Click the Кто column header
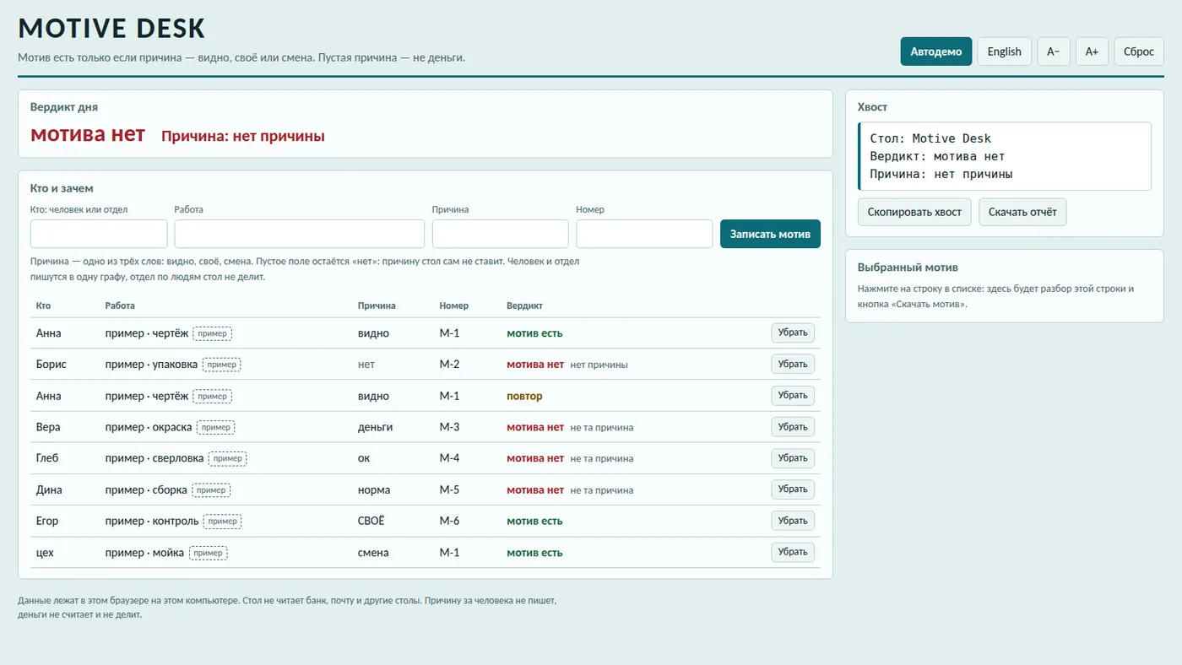Image resolution: width=1182 pixels, height=665 pixels. click(x=43, y=305)
